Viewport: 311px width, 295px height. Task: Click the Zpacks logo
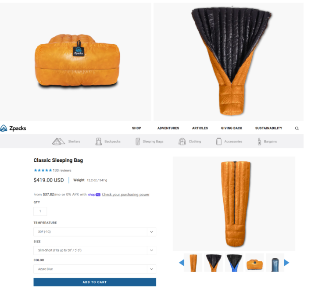point(13,128)
